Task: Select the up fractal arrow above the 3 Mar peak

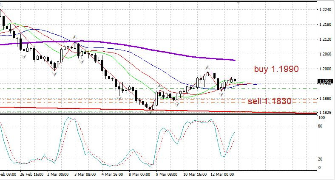Action: coord(74,37)
